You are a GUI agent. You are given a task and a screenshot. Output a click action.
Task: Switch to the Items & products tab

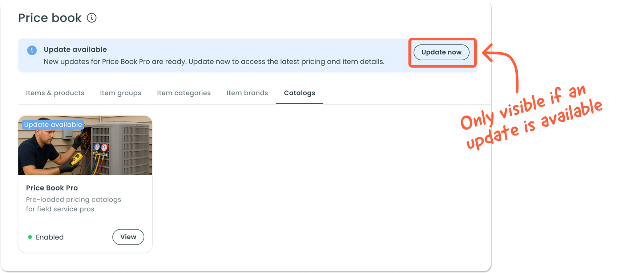55,93
